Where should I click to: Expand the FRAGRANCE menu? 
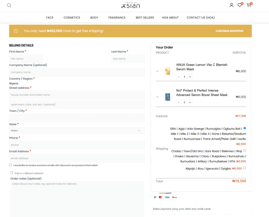point(117,18)
